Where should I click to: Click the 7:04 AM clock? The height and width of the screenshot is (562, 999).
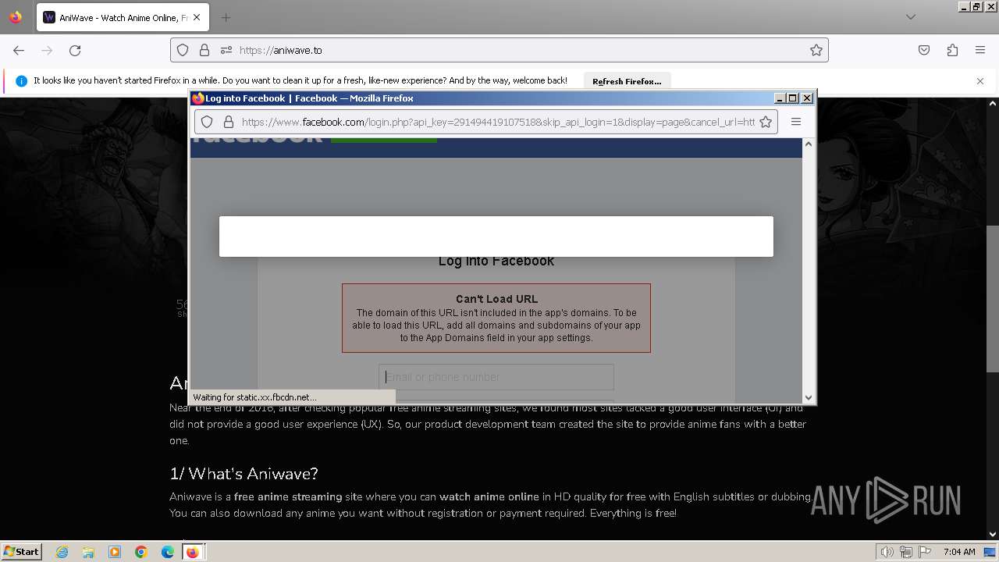click(959, 552)
